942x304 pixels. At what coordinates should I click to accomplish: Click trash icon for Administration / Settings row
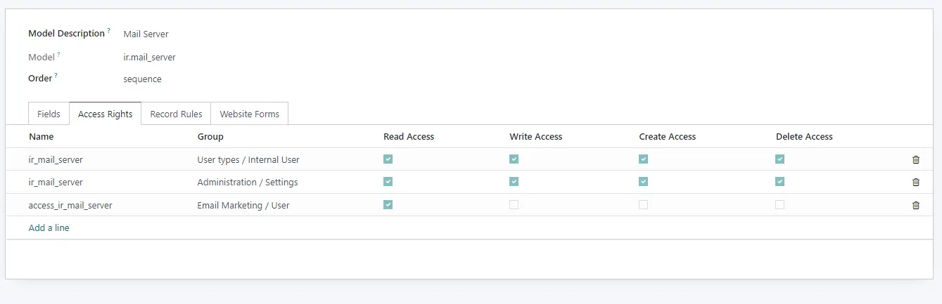coord(915,182)
